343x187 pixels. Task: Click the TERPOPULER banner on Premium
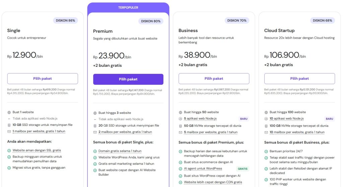[x=128, y=7]
